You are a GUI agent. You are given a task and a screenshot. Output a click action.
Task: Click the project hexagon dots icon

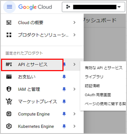pyautogui.click(x=68, y=7)
